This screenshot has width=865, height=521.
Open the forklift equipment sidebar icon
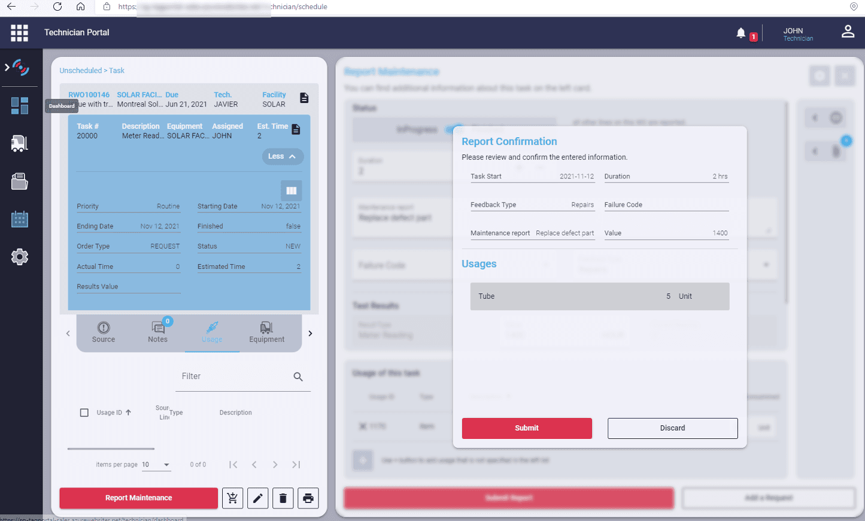point(19,143)
